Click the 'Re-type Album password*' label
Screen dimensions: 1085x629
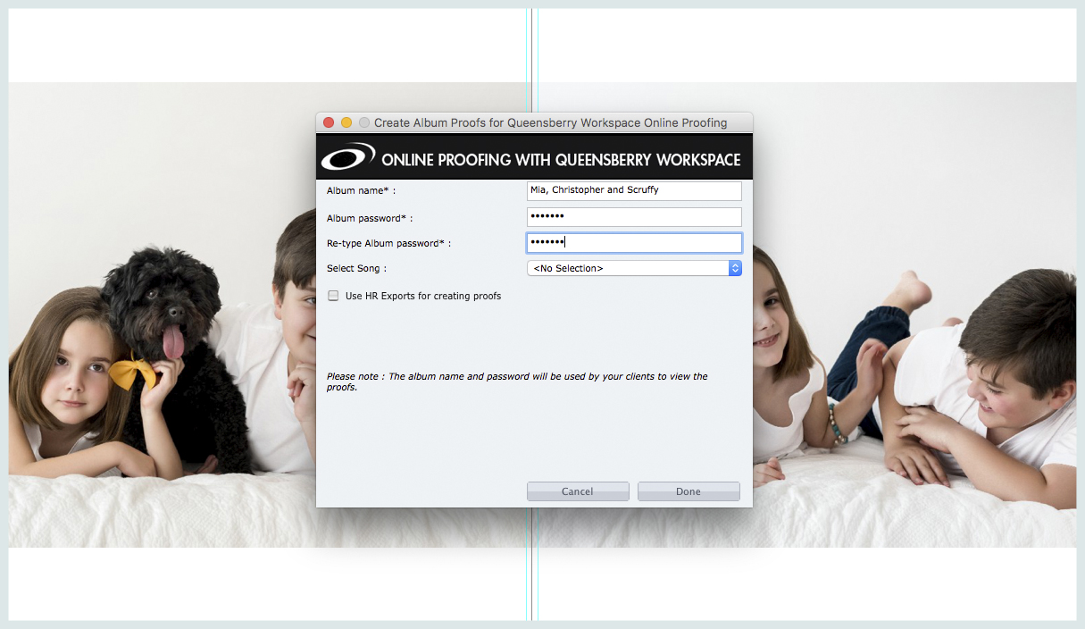point(388,243)
